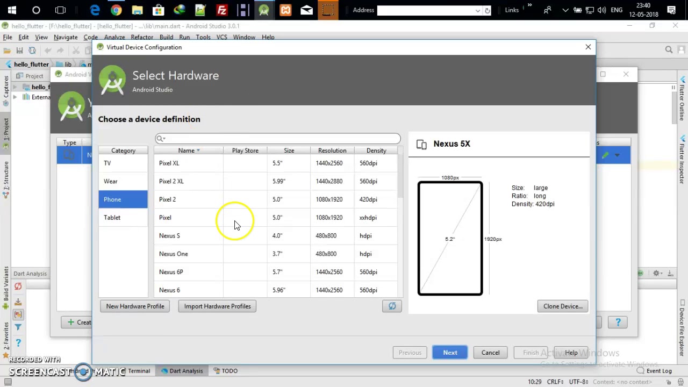Select the Phone category
Image resolution: width=688 pixels, height=387 pixels.
123,199
